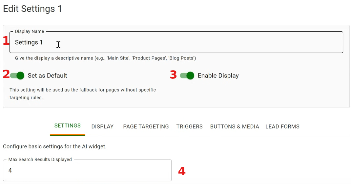The height and width of the screenshot is (184, 351).
Task: Click the "Set as Default" label text
Action: 48,75
